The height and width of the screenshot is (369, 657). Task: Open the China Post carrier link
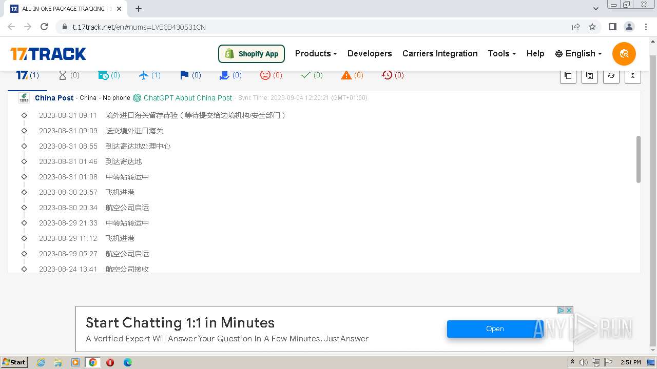click(54, 98)
